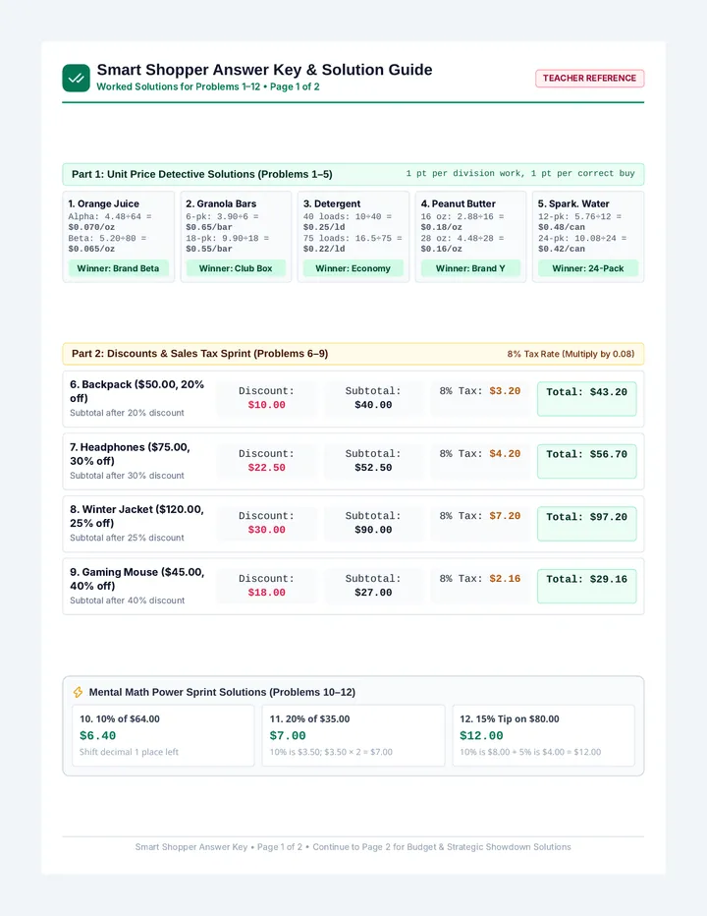Click the 5. Spark. Water card heading
Viewport: 707px width, 916px height.
[x=573, y=203]
